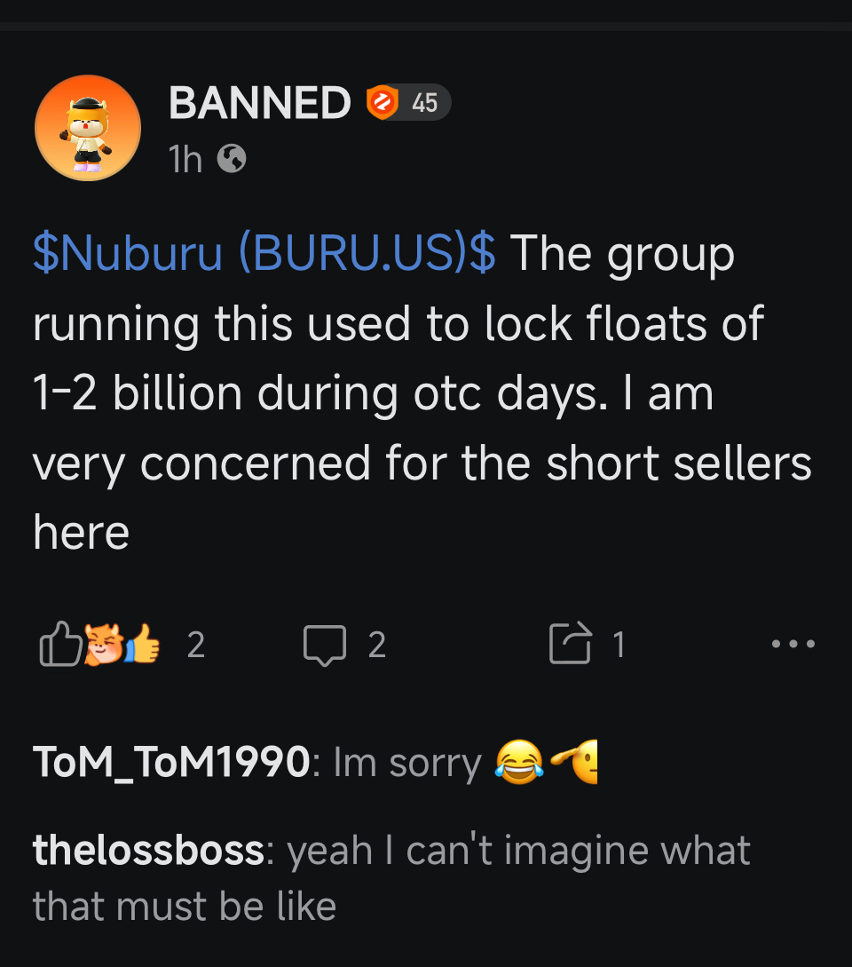The width and height of the screenshot is (852, 967).
Task: Open the comments via the speech bubble icon
Action: (x=327, y=644)
